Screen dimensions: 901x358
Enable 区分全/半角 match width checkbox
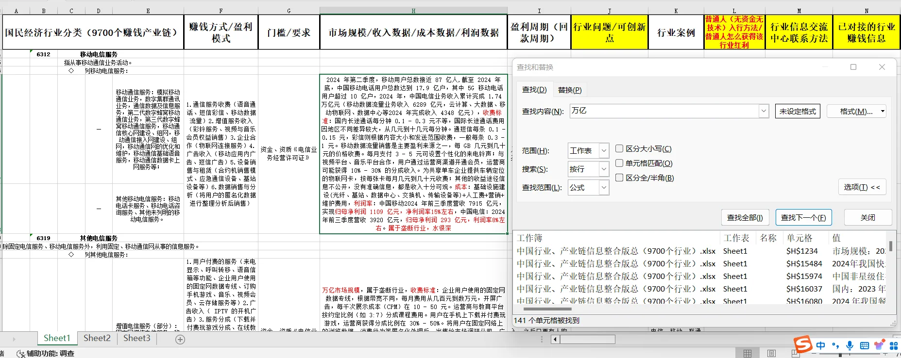point(619,178)
